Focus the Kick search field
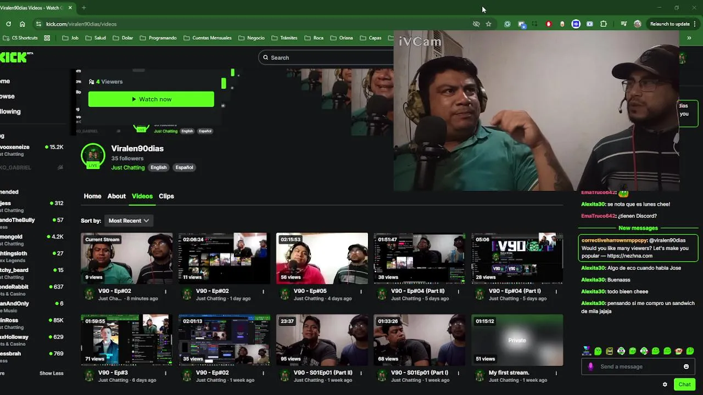The image size is (703, 395). click(327, 58)
